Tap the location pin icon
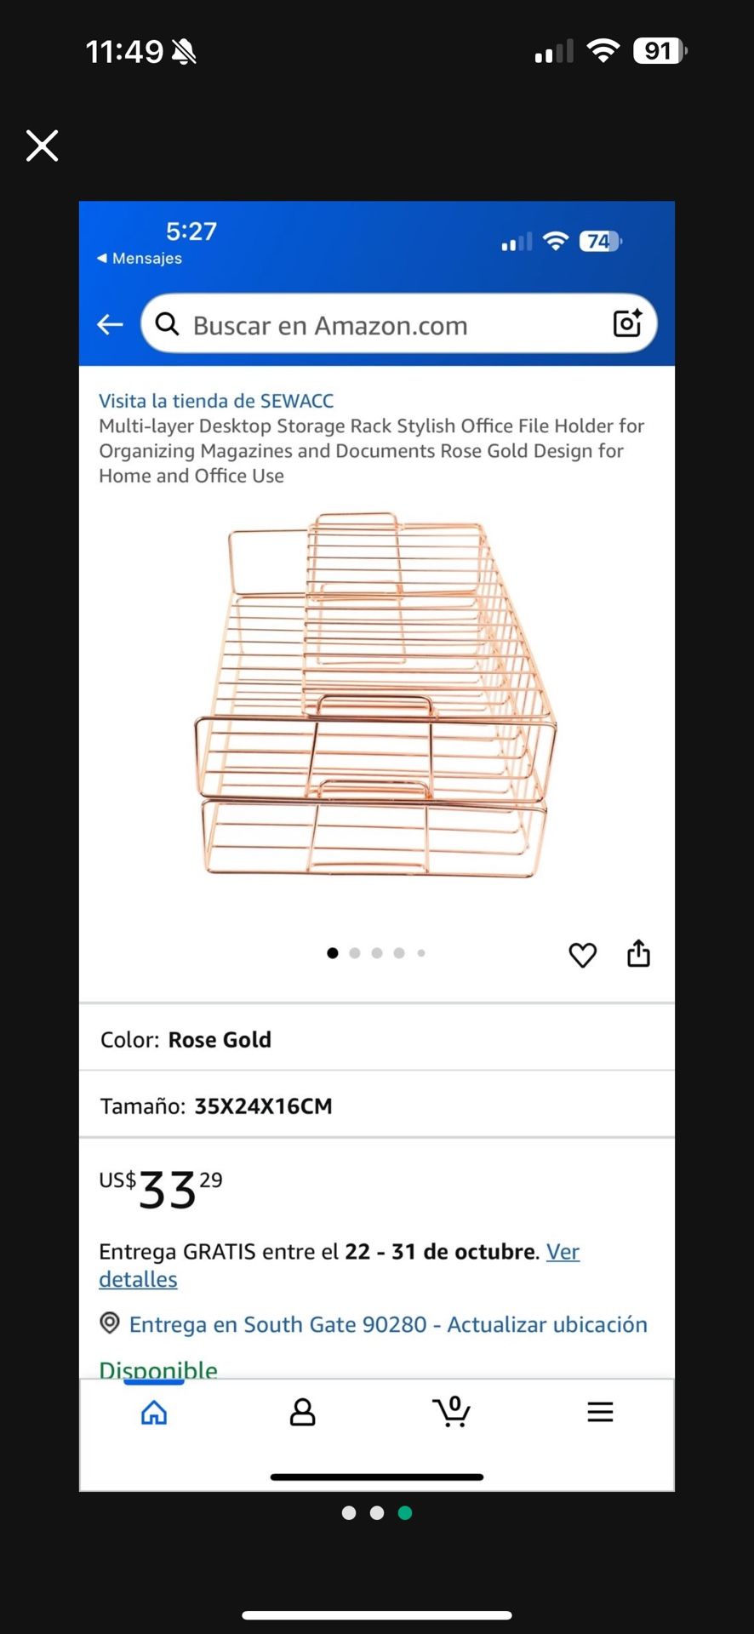The height and width of the screenshot is (1634, 754). coord(110,1323)
